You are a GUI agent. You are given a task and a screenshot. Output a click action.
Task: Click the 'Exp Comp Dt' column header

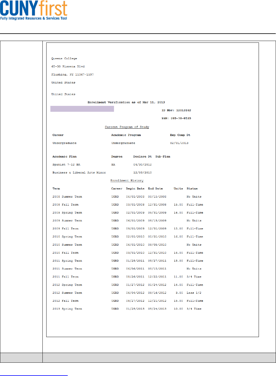180,135
